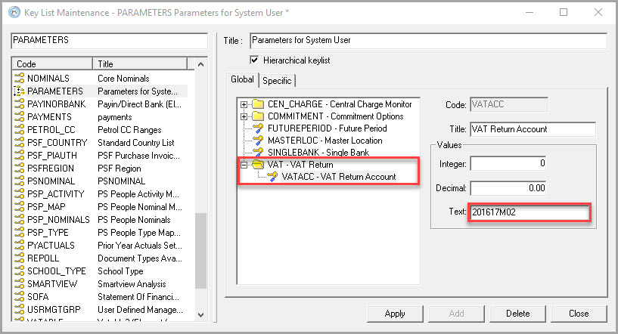Click the folder icon for CEN_CHARGE
The width and height of the screenshot is (618, 334).
point(258,104)
